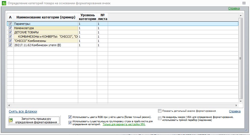Run Запустить процедуру определения форматирования button
This screenshot has height=135, width=250.
pyautogui.click(x=34, y=120)
